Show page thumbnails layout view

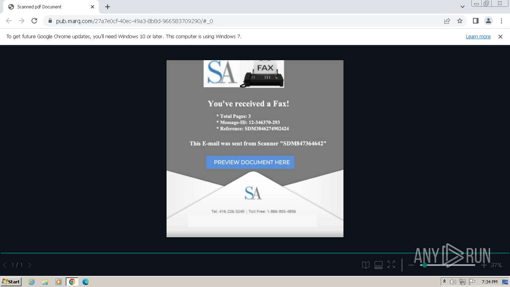click(379, 265)
